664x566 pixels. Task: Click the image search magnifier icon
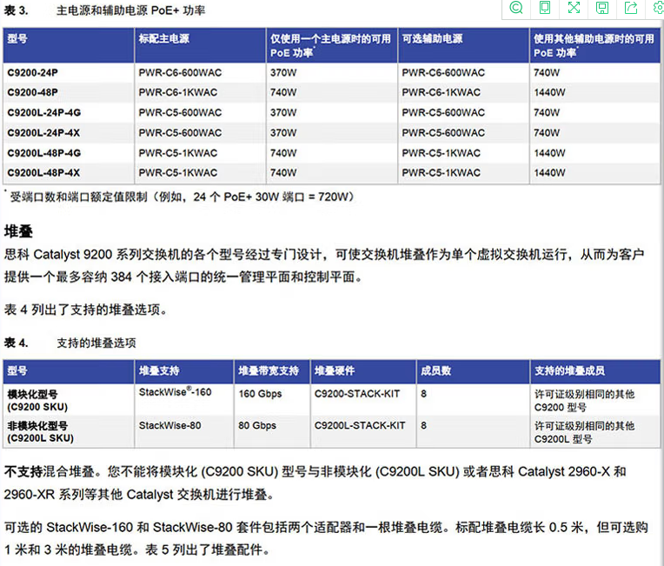(x=515, y=8)
